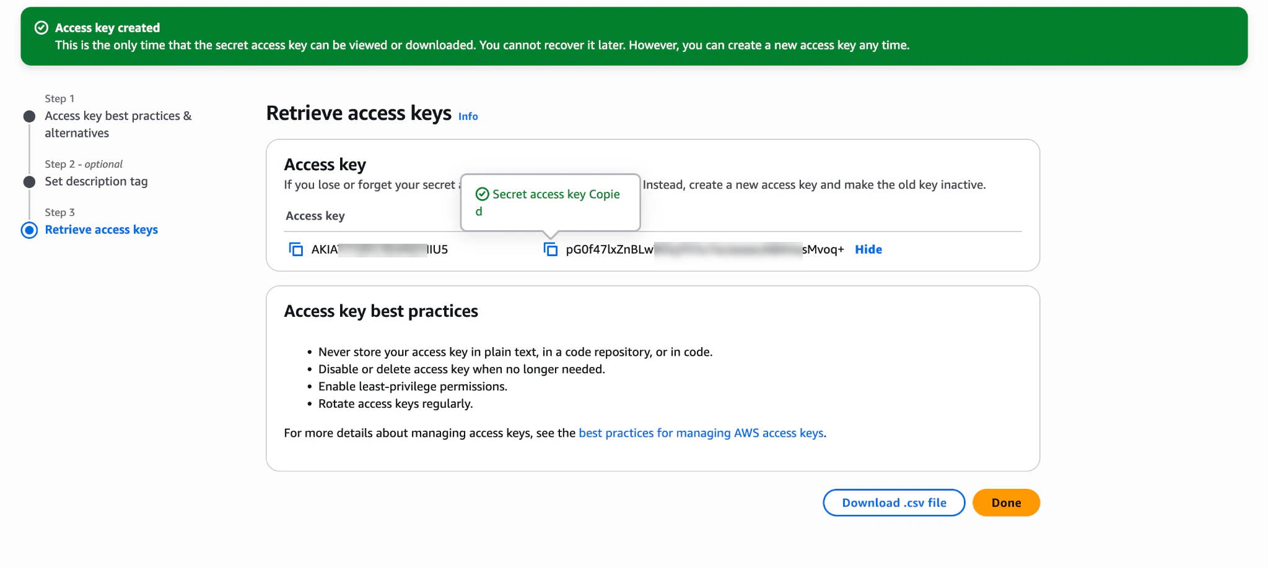Viewport: 1268px width, 568px height.
Task: Expand the Info help popover
Action: [x=468, y=116]
